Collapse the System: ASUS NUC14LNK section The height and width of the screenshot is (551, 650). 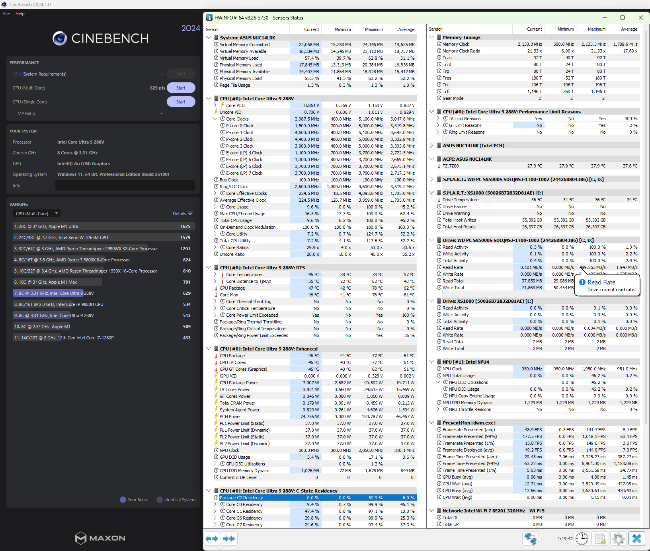pos(209,38)
